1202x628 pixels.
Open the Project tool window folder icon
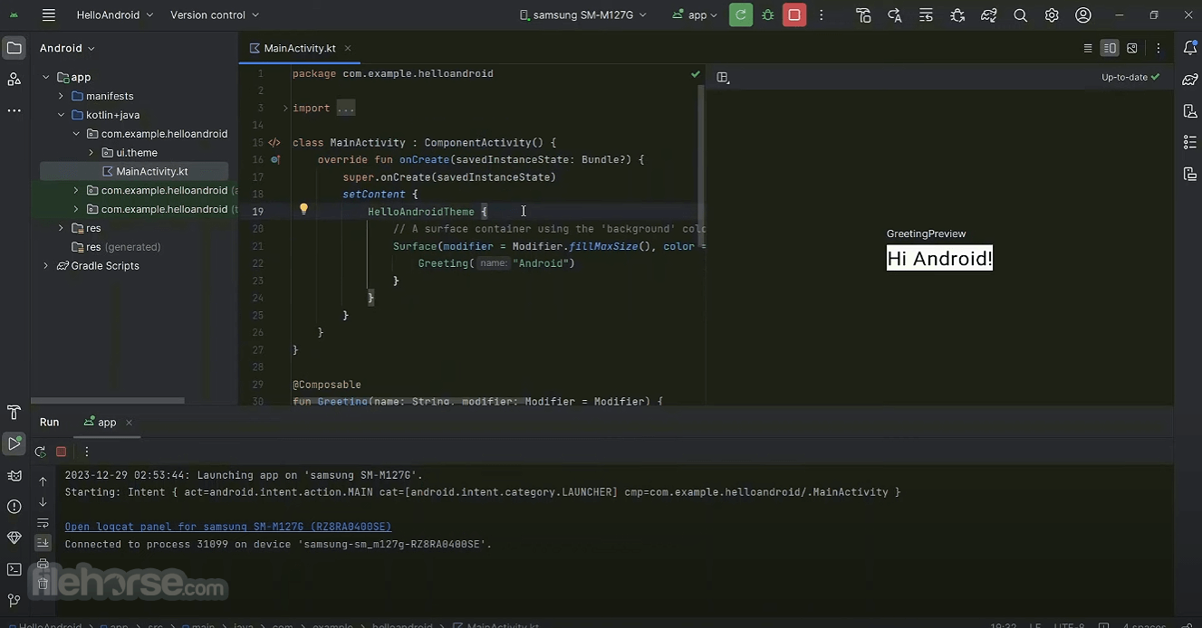pyautogui.click(x=14, y=48)
